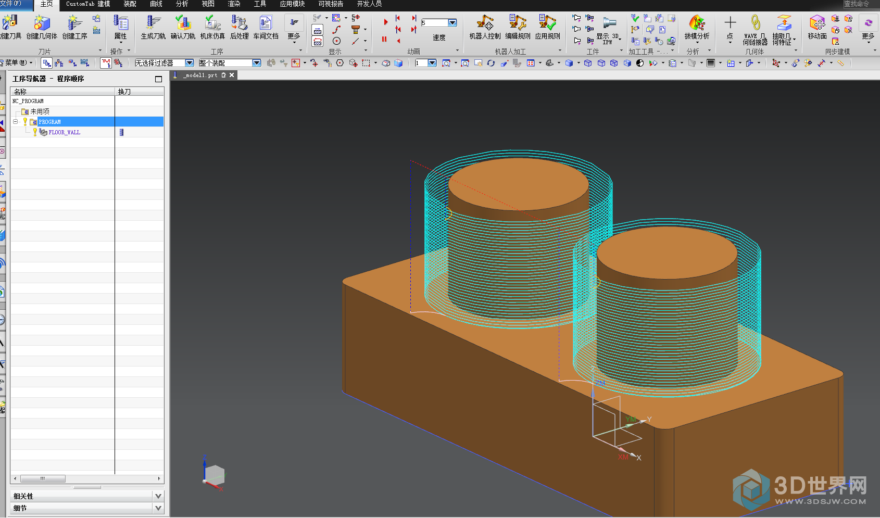Click the half-shaded sphere rendering icon
Viewport: 880px width, 518px height.
[640, 63]
